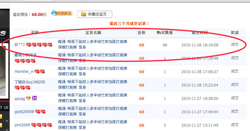The width and height of the screenshot is (250, 131).
Task: Click the time 2010-11-28 17:06:27
Action: pyautogui.click(x=200, y=72)
